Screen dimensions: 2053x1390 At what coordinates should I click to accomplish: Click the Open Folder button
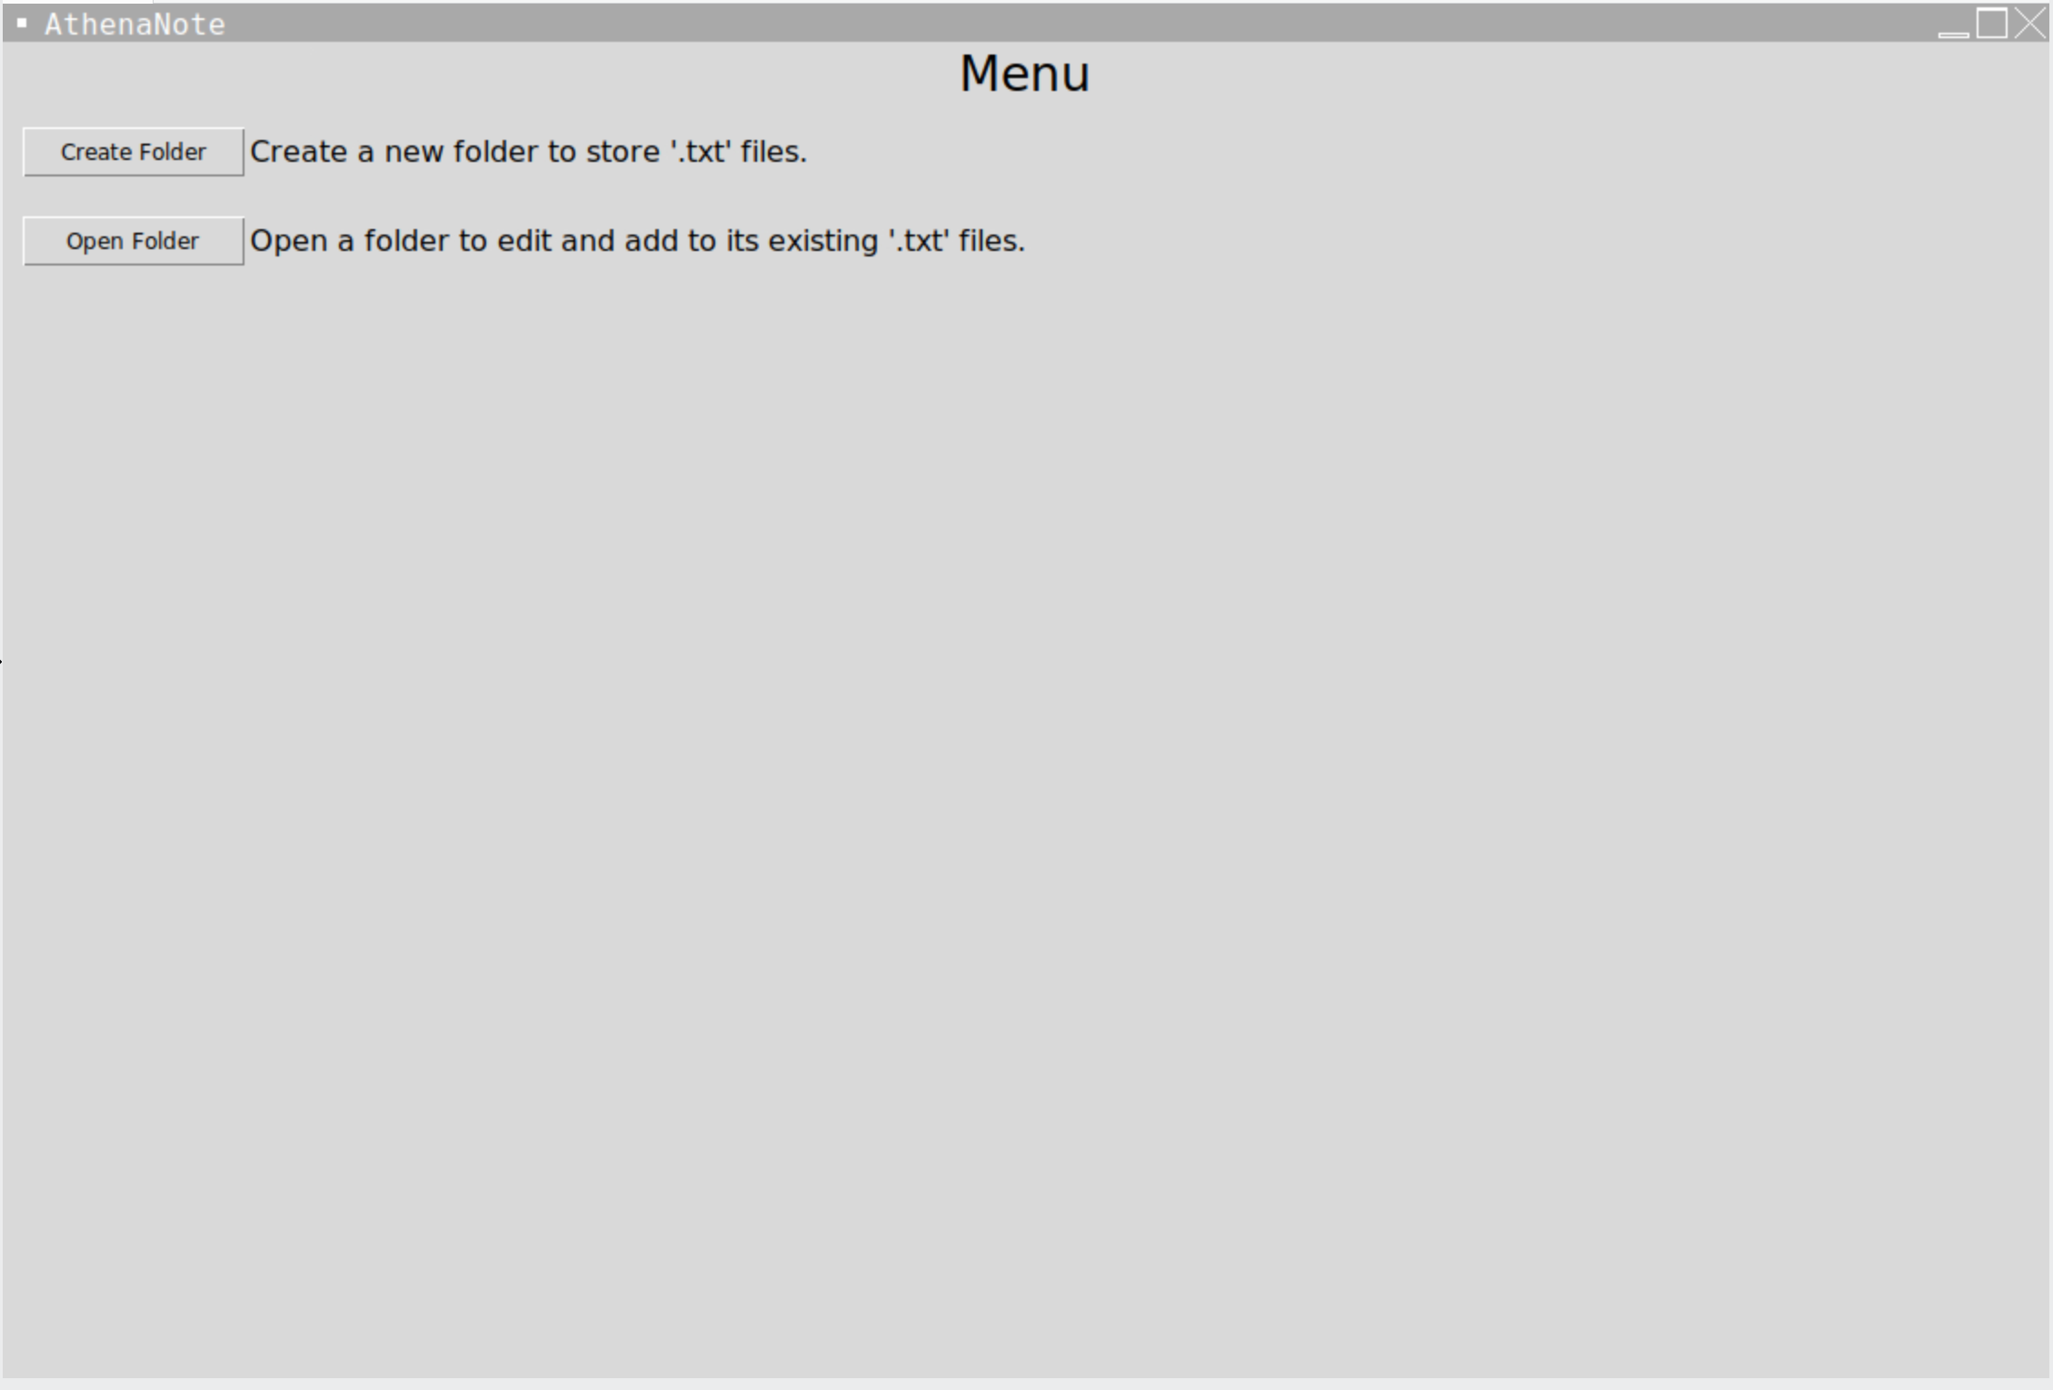point(134,241)
